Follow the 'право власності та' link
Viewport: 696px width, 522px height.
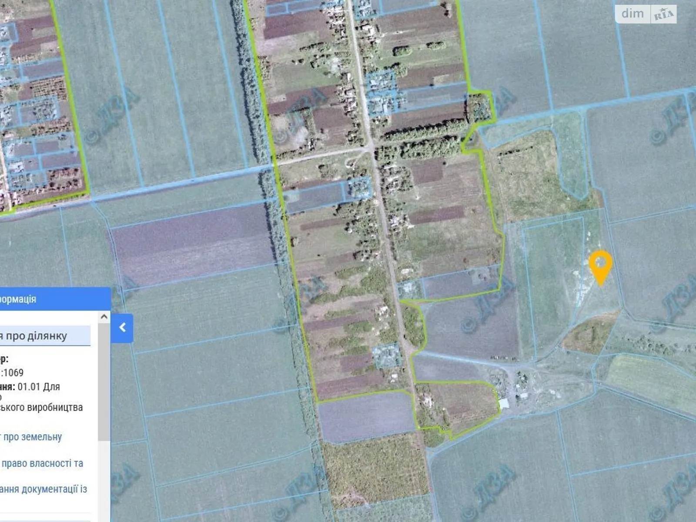(x=42, y=464)
